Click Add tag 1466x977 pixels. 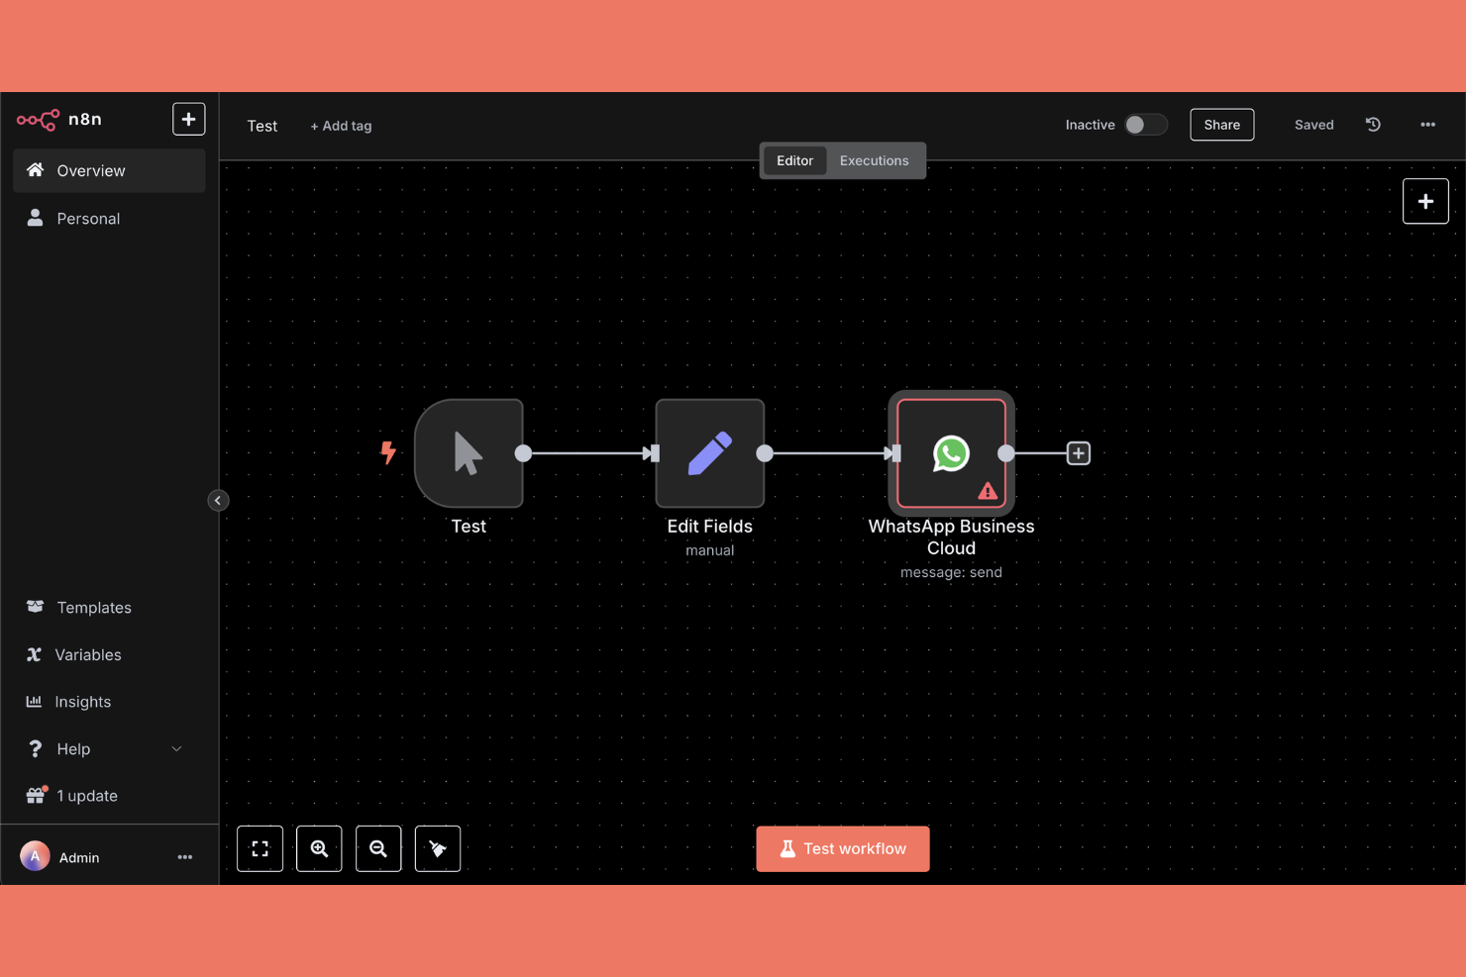(341, 126)
